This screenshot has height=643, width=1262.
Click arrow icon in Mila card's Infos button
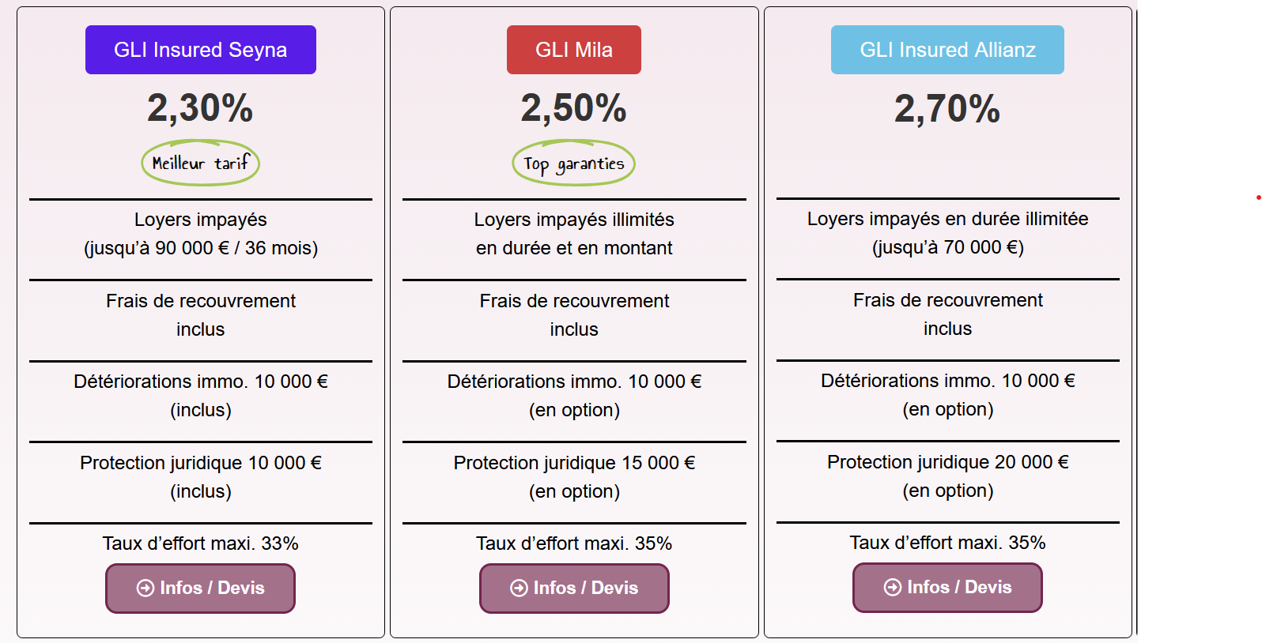click(x=519, y=588)
